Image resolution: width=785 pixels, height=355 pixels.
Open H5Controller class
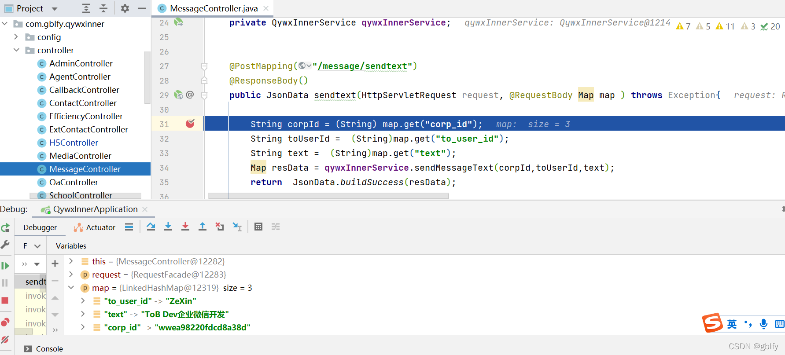74,143
